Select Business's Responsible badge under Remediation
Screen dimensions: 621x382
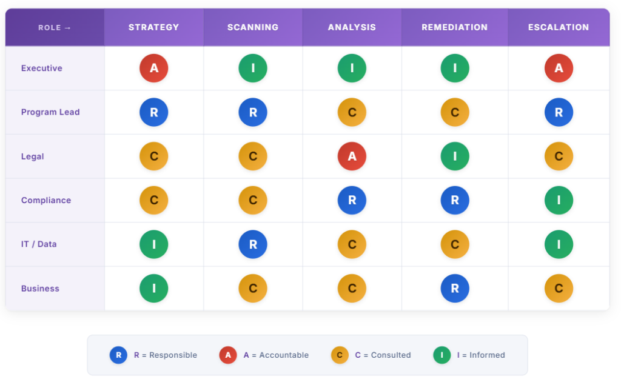(x=455, y=288)
